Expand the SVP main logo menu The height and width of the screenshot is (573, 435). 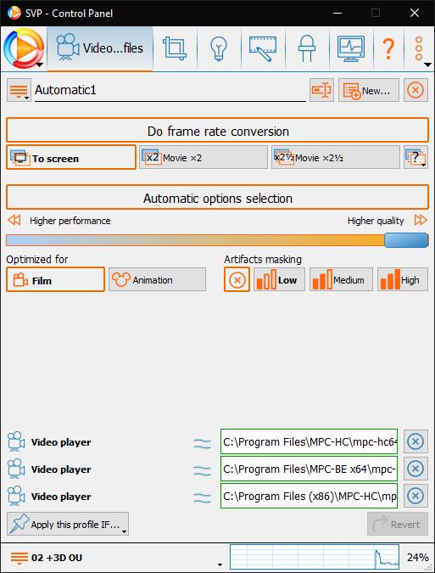pos(24,48)
